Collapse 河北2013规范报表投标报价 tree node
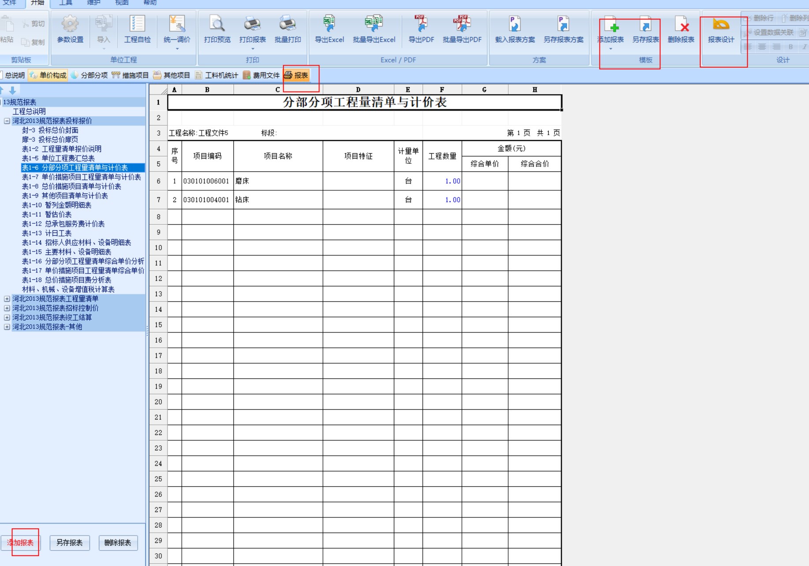The width and height of the screenshot is (809, 566). click(7, 121)
